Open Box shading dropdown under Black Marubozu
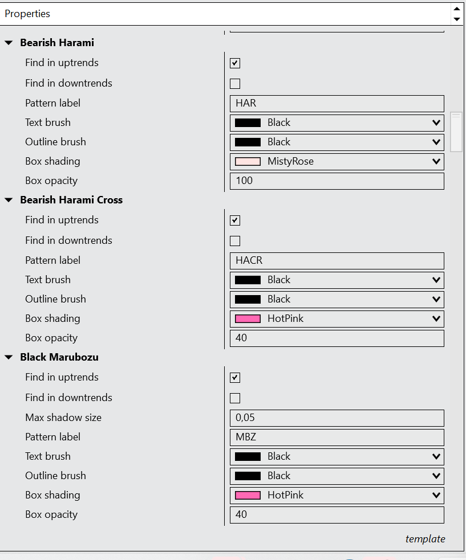This screenshot has height=560, width=466. click(436, 495)
